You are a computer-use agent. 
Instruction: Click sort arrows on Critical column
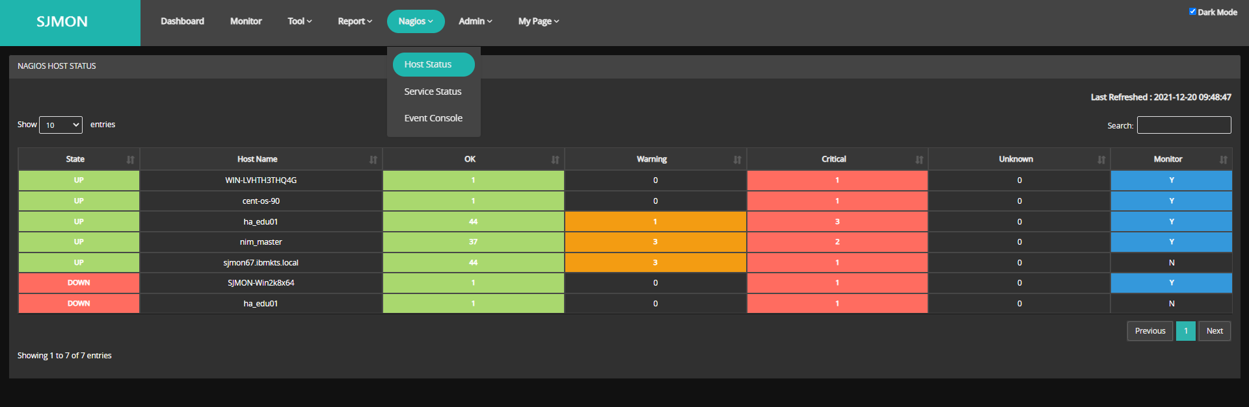919,160
